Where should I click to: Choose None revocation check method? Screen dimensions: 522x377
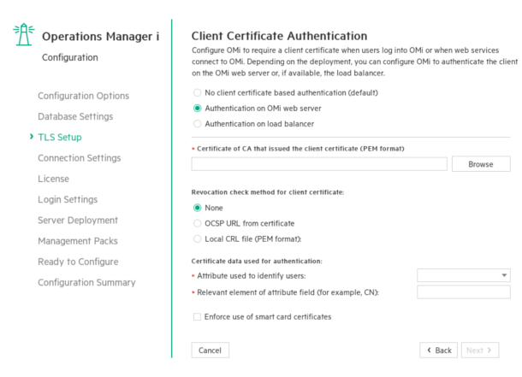[198, 208]
